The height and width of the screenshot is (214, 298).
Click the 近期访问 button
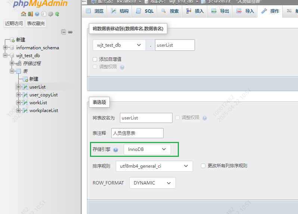(x=14, y=24)
